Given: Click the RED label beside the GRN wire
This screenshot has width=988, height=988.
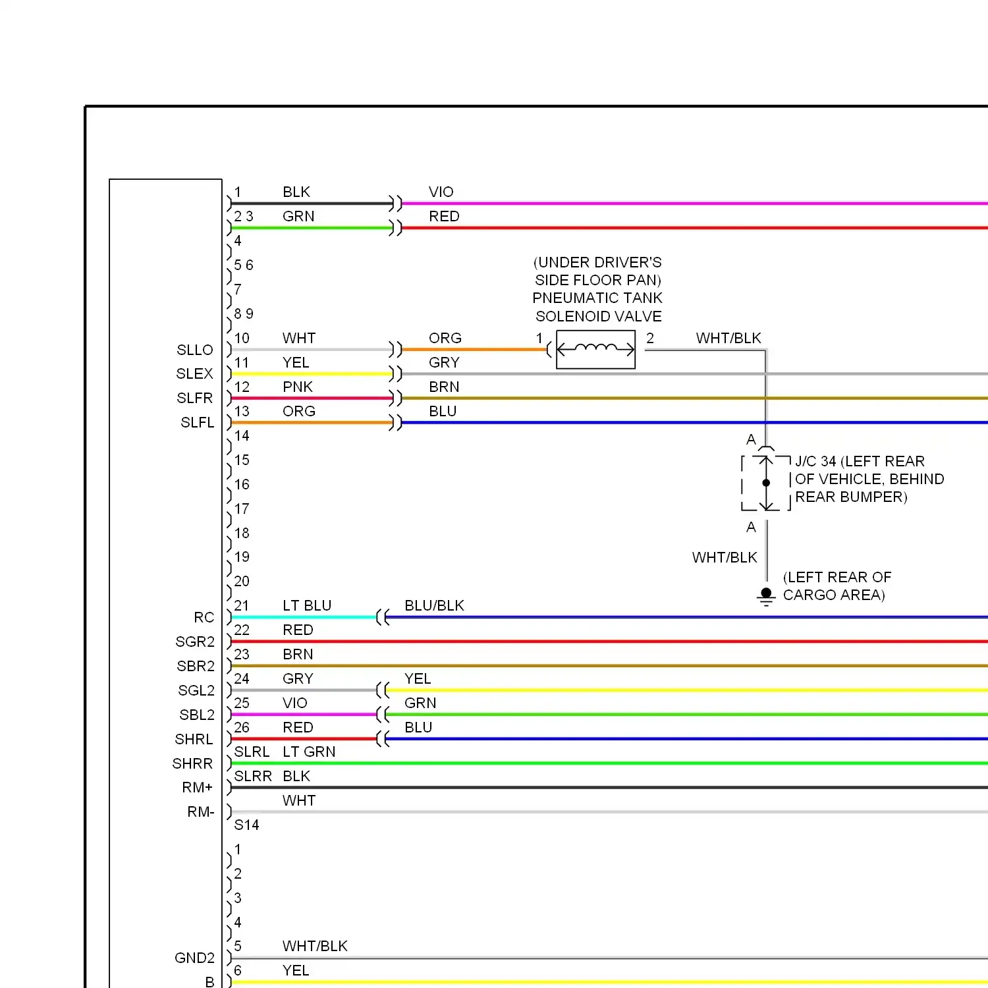Looking at the screenshot, I should [x=444, y=216].
